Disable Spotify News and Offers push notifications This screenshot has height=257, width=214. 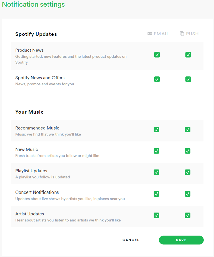pyautogui.click(x=188, y=79)
